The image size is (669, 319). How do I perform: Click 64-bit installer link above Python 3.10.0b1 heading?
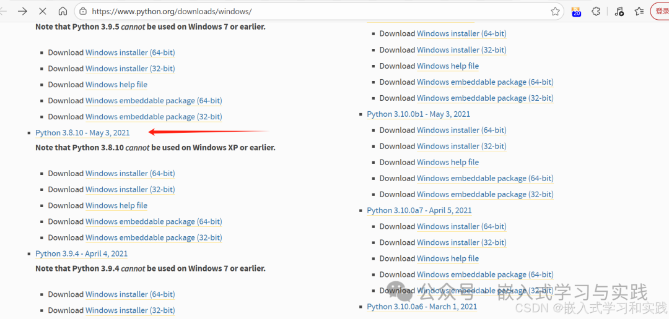461,33
